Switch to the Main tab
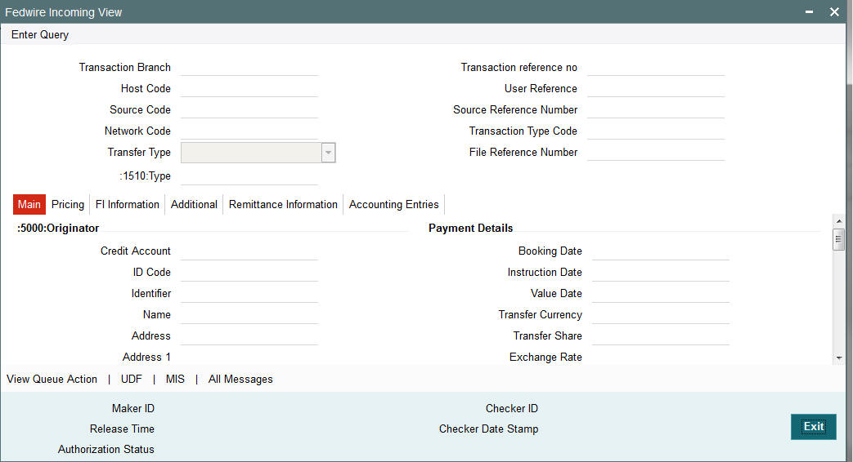The height and width of the screenshot is (462, 853). click(x=29, y=205)
